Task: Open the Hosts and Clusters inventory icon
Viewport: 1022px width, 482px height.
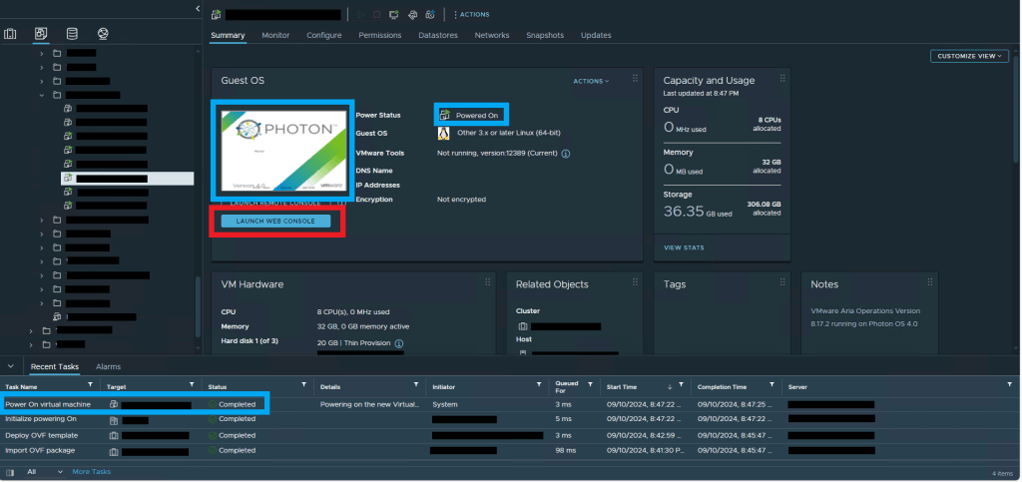Action: click(x=11, y=34)
